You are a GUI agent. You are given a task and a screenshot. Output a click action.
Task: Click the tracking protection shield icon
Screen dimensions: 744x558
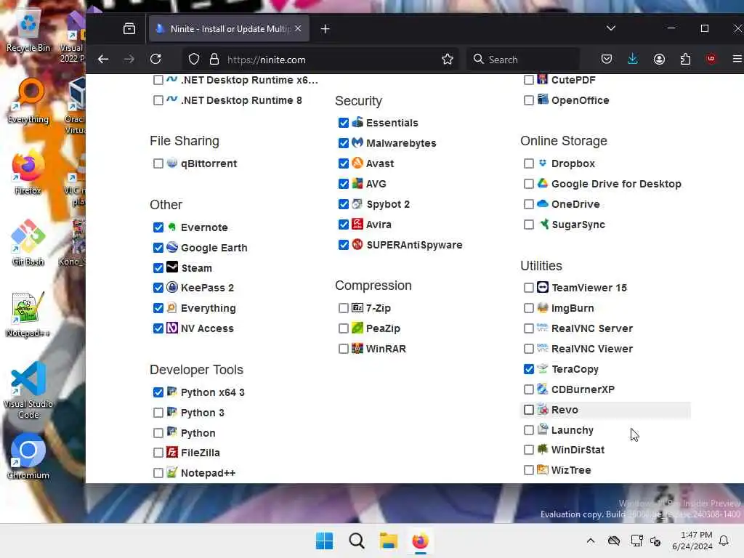tap(193, 60)
